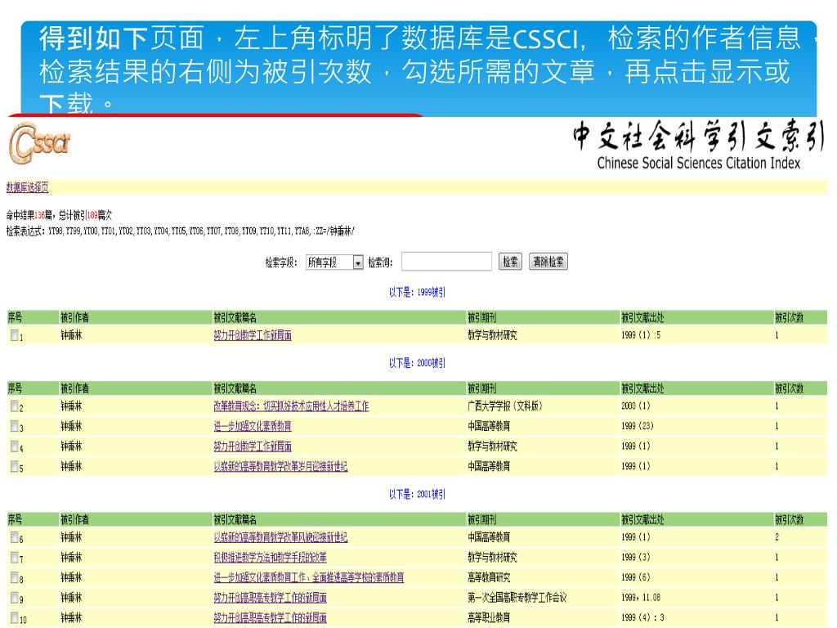Check the checkbox for row 1
Image resolution: width=837 pixels, height=628 pixels.
[x=15, y=334]
